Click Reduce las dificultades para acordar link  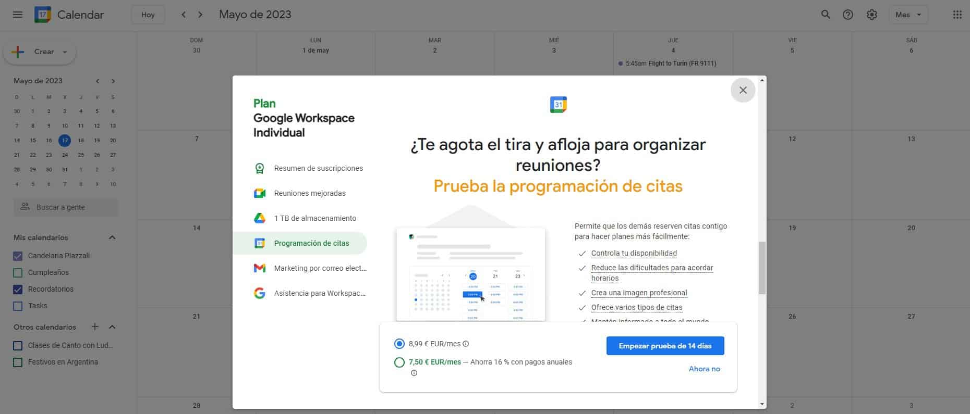[x=652, y=273]
